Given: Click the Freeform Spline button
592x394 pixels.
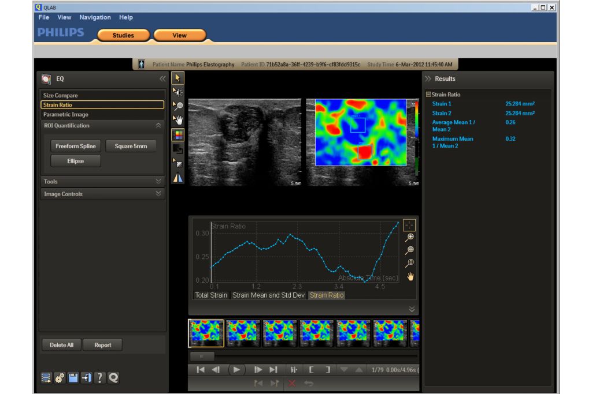Looking at the screenshot, I should 76,146.
